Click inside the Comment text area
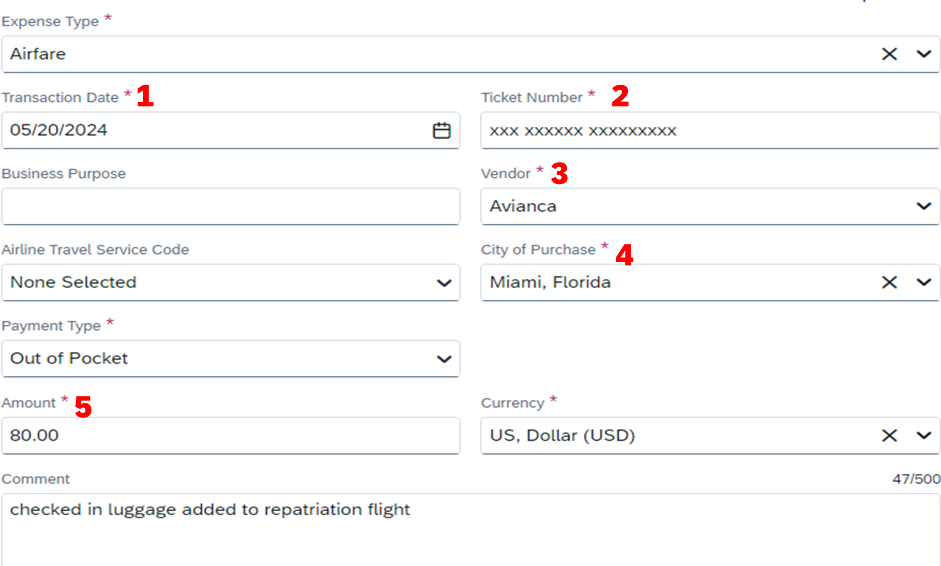941x566 pixels. point(470,530)
